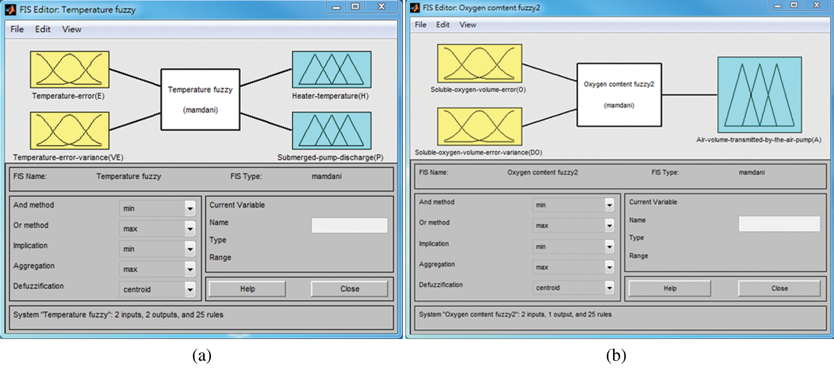The image size is (834, 371).
Task: Click Current Variable Name field in Temperature fuzzy
Action: click(x=349, y=225)
